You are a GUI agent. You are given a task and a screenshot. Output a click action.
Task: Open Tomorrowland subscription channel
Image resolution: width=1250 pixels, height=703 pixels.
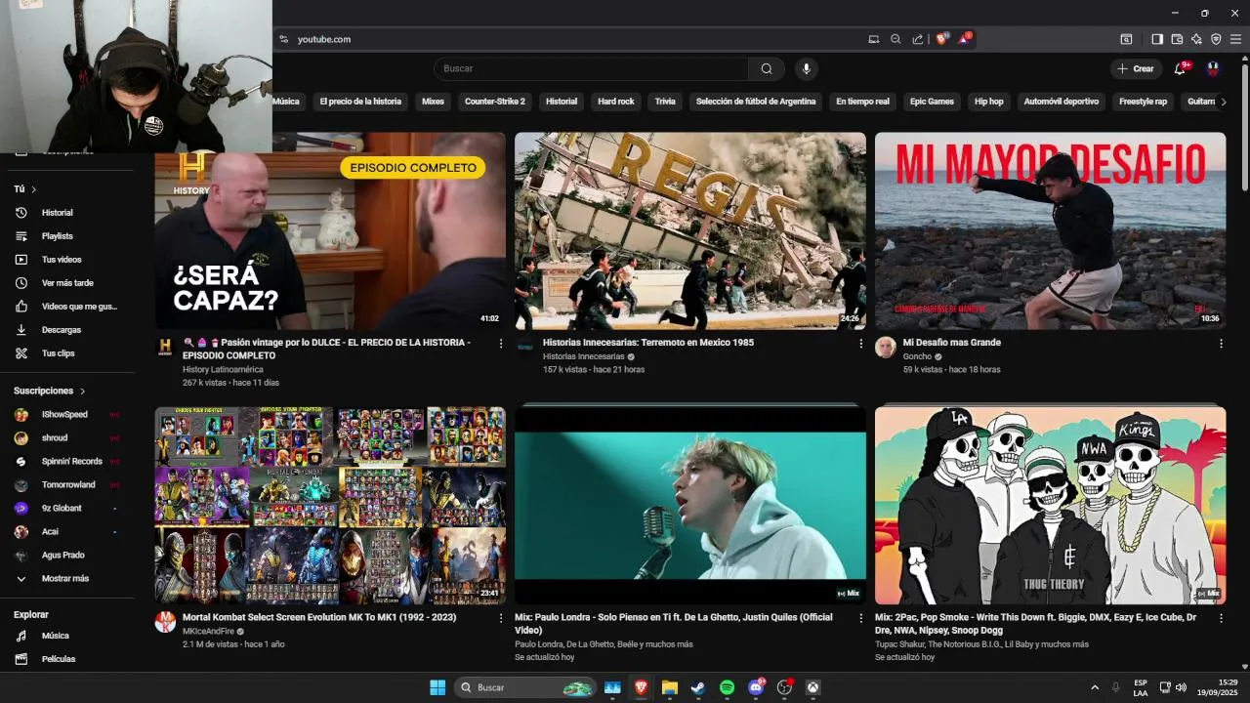tap(66, 484)
